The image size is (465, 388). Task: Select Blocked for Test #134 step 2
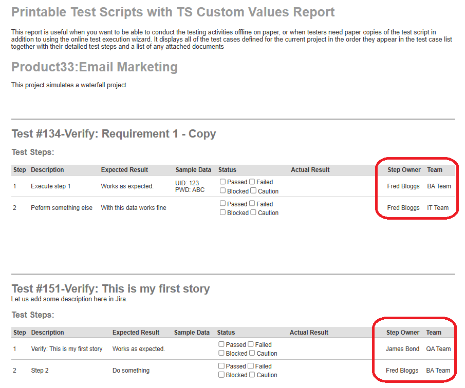pos(222,212)
